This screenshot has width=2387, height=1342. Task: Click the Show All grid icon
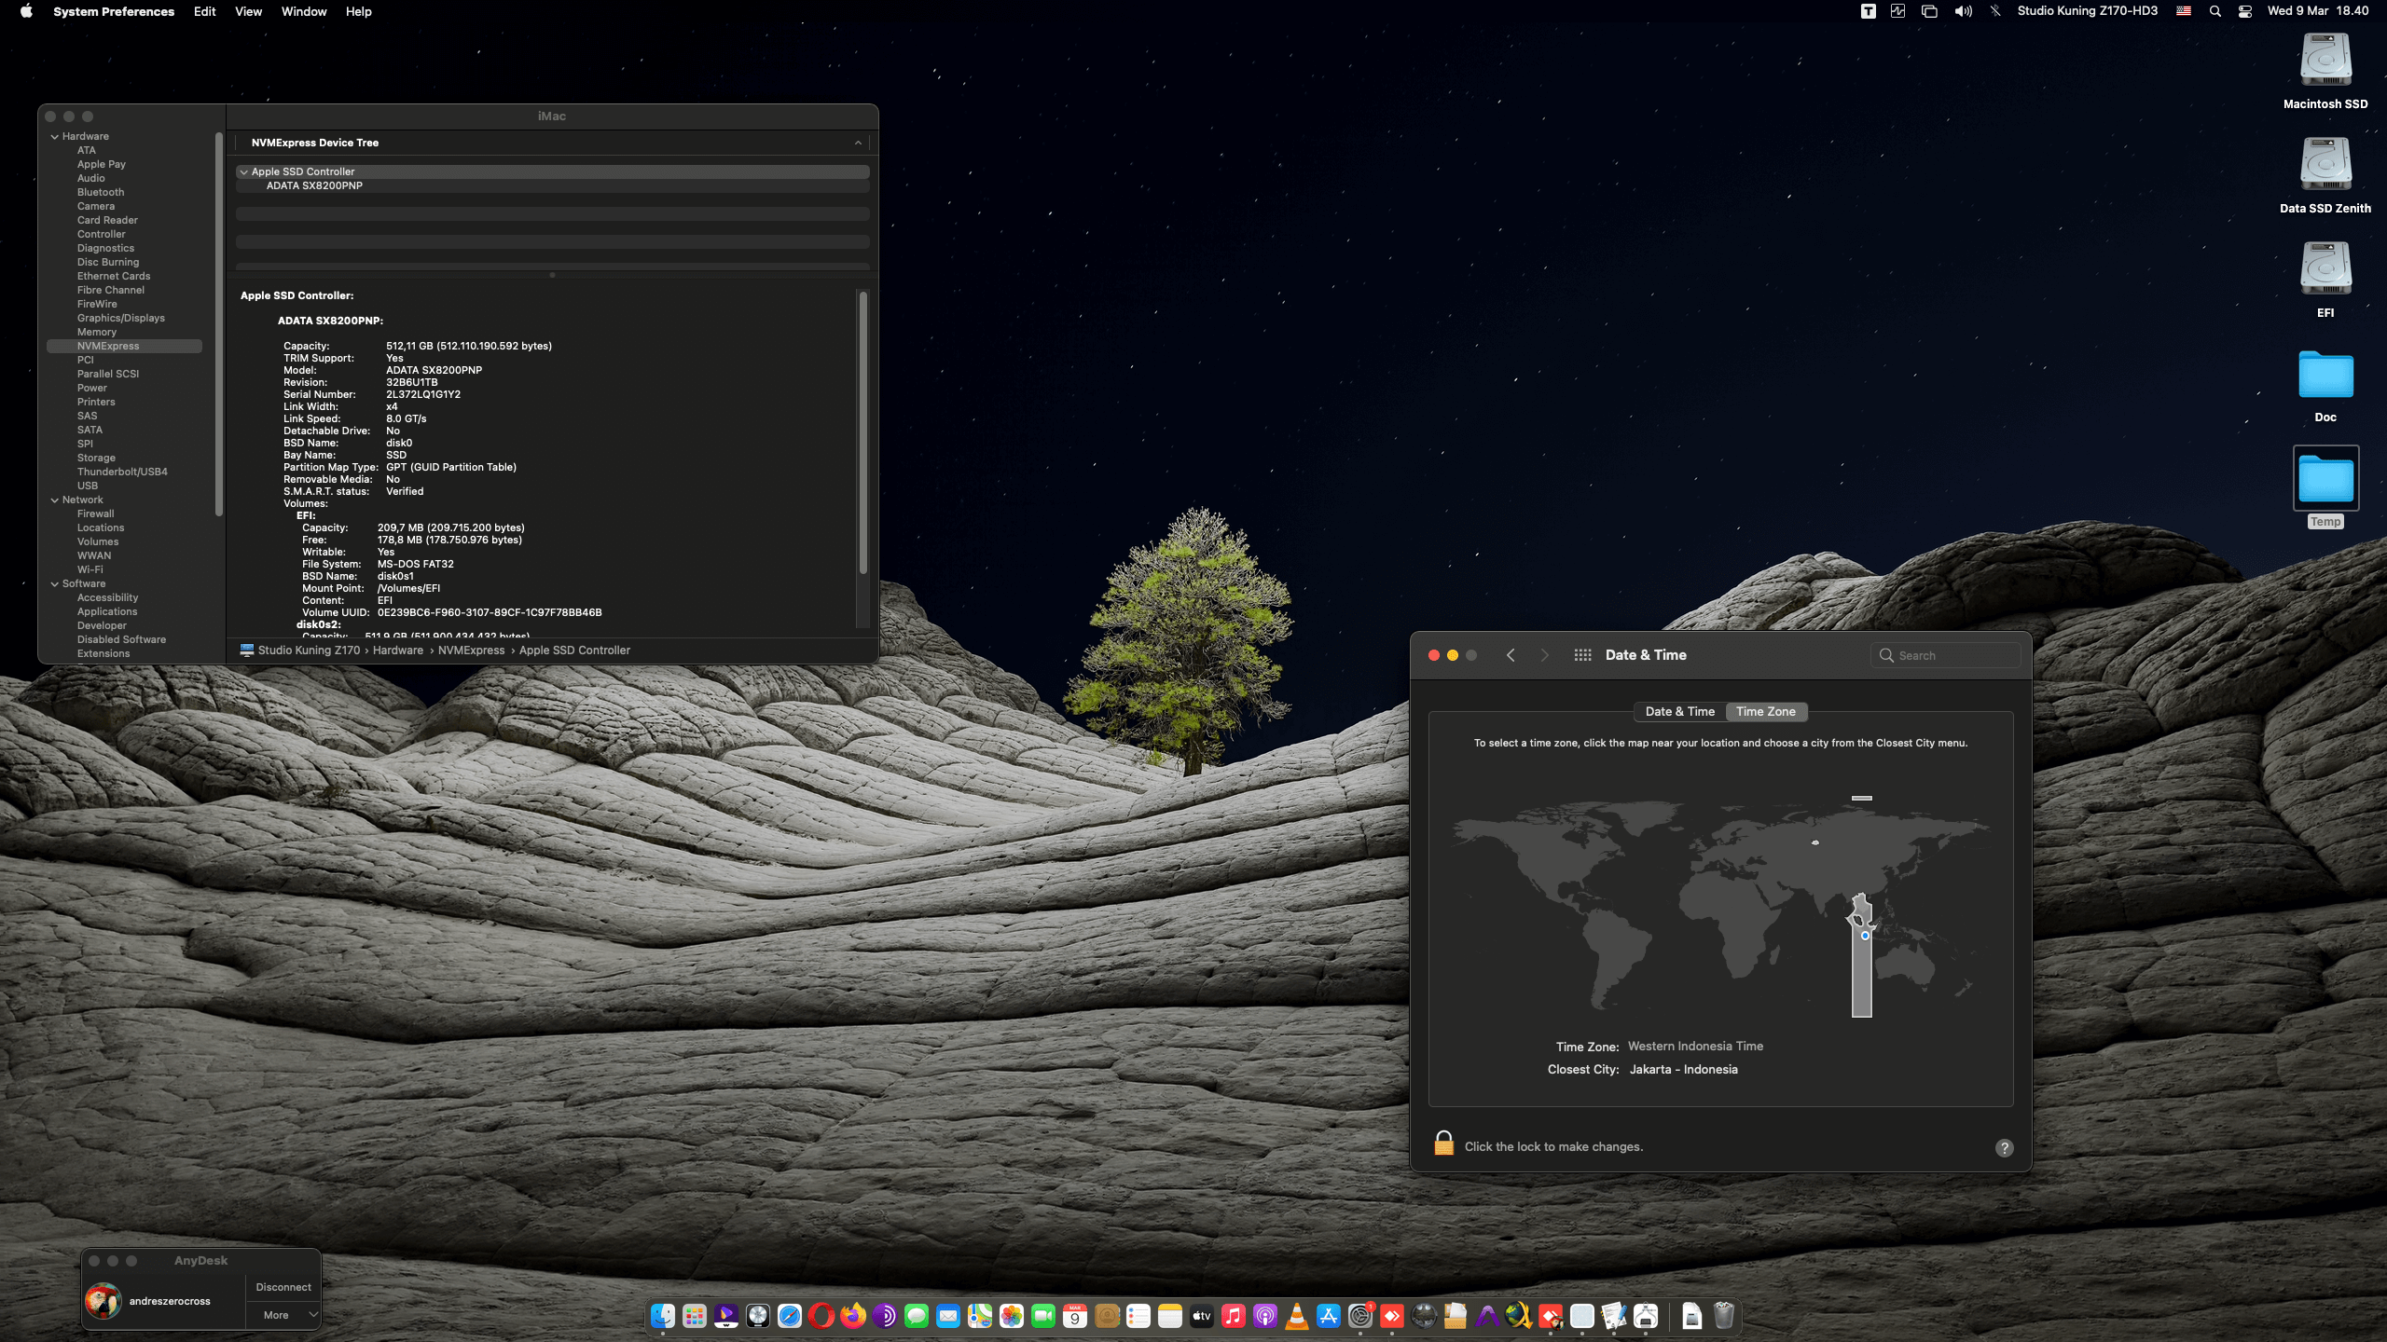(1582, 655)
